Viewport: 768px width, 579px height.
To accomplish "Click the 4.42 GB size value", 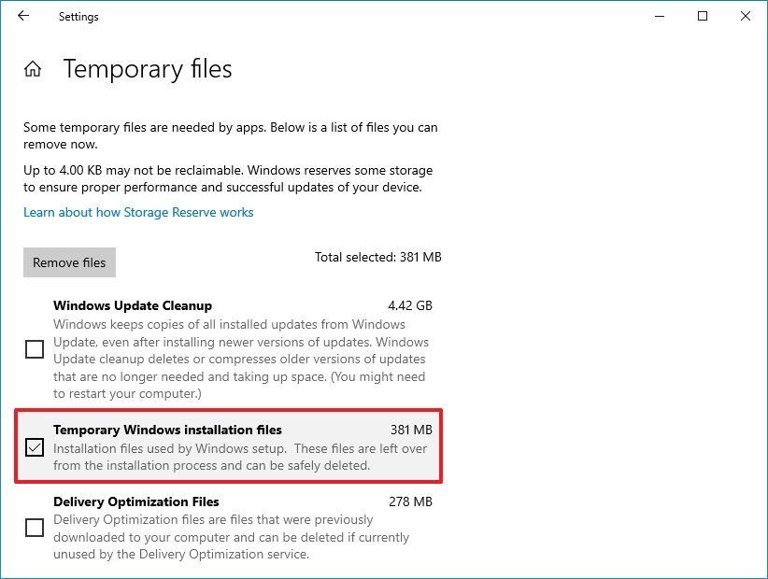I will 407,305.
